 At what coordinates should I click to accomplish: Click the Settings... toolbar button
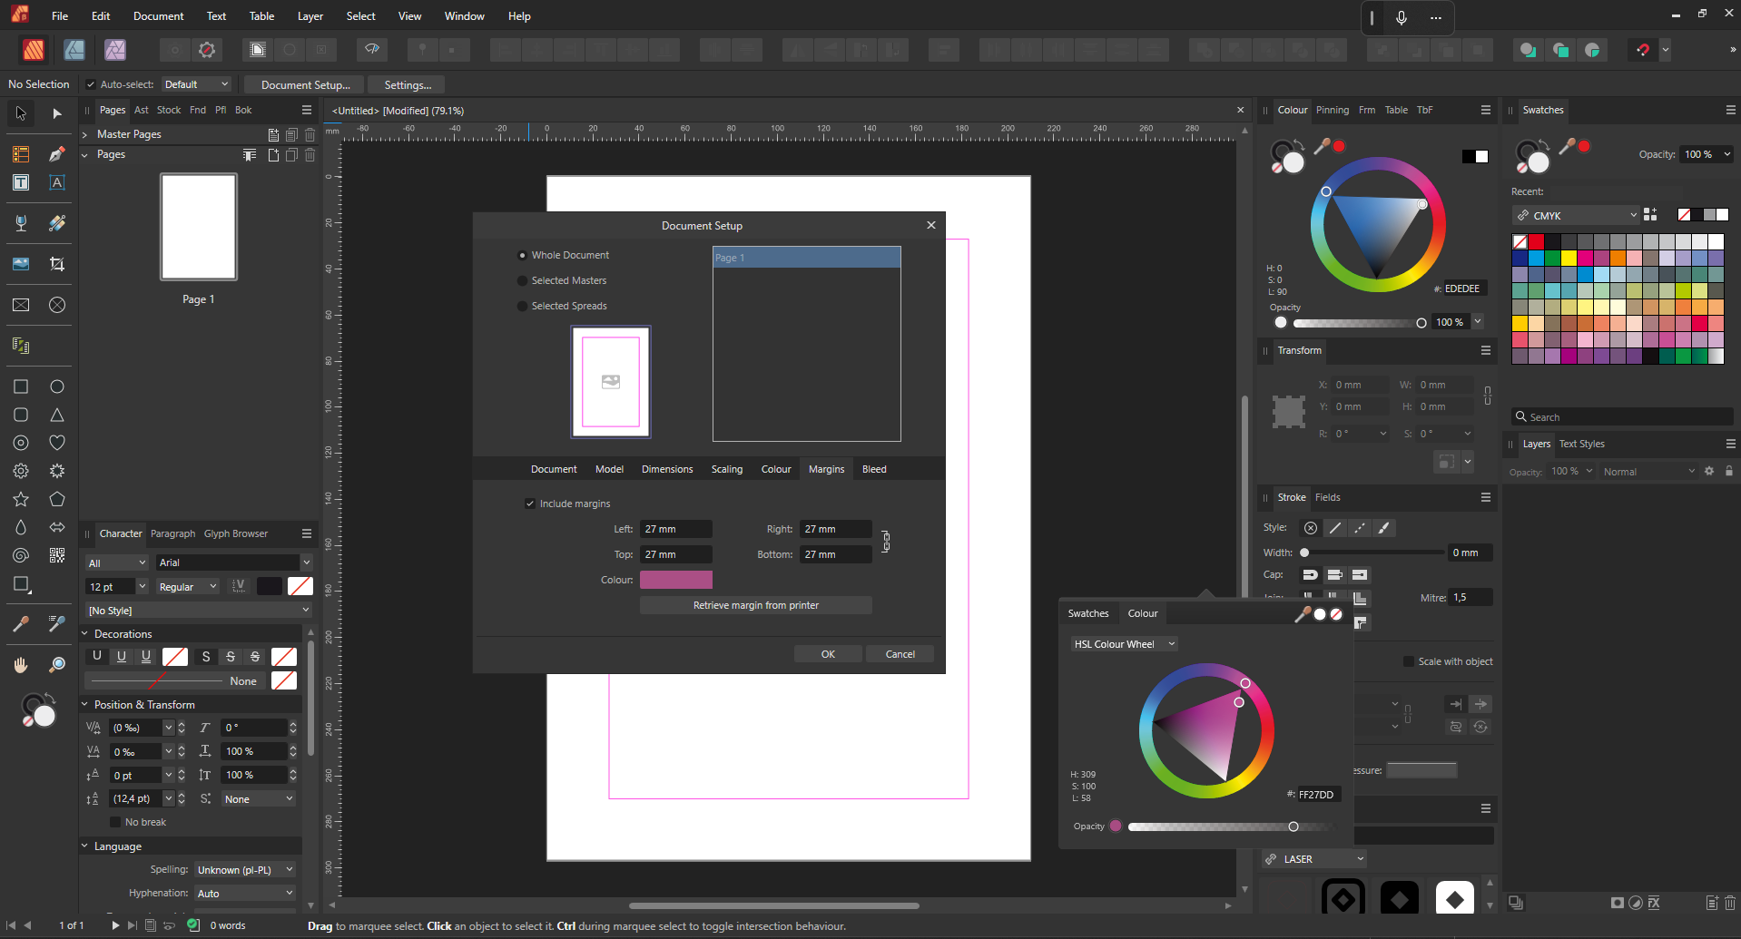[408, 84]
